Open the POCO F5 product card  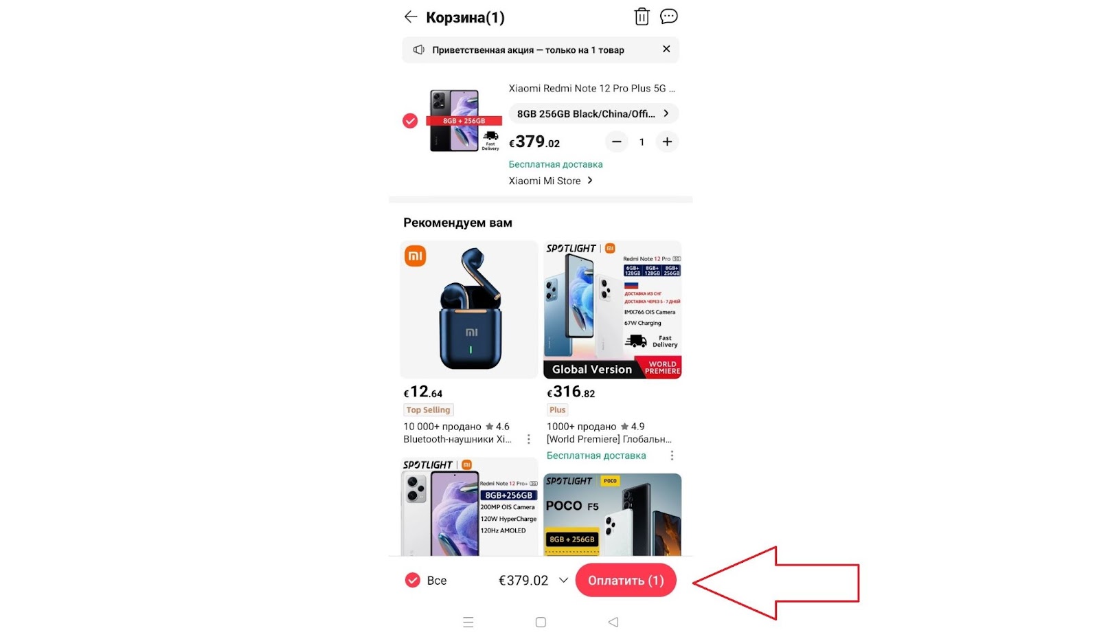(x=613, y=515)
